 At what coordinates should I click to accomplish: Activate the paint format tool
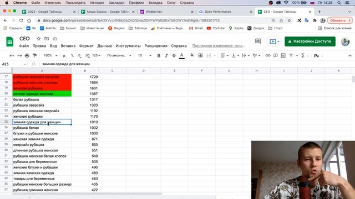click(x=35, y=55)
